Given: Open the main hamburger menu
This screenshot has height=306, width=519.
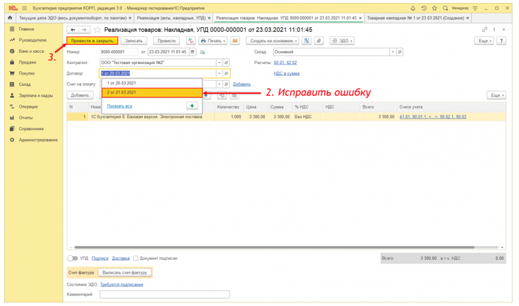Looking at the screenshot, I should 24,8.
